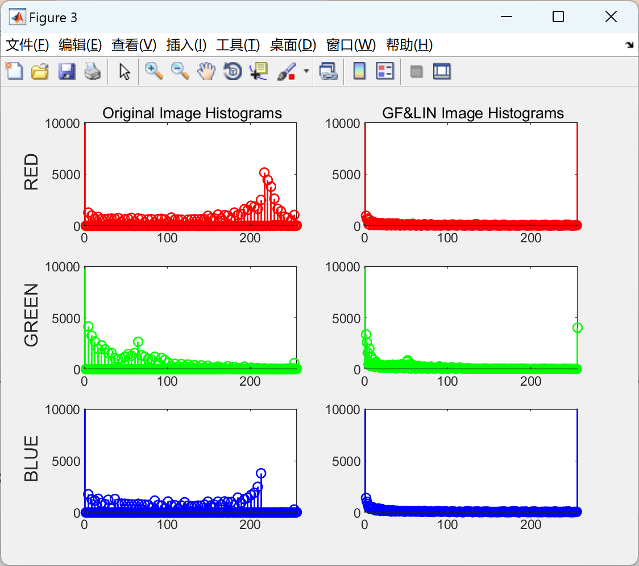Select the Edit Plot arrow tool
This screenshot has height=566, width=639.
[125, 72]
